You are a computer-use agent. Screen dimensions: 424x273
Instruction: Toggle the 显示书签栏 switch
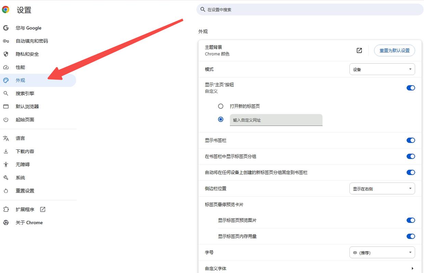click(410, 140)
